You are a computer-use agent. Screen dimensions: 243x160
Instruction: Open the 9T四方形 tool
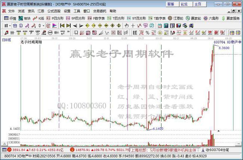tap(136, 18)
